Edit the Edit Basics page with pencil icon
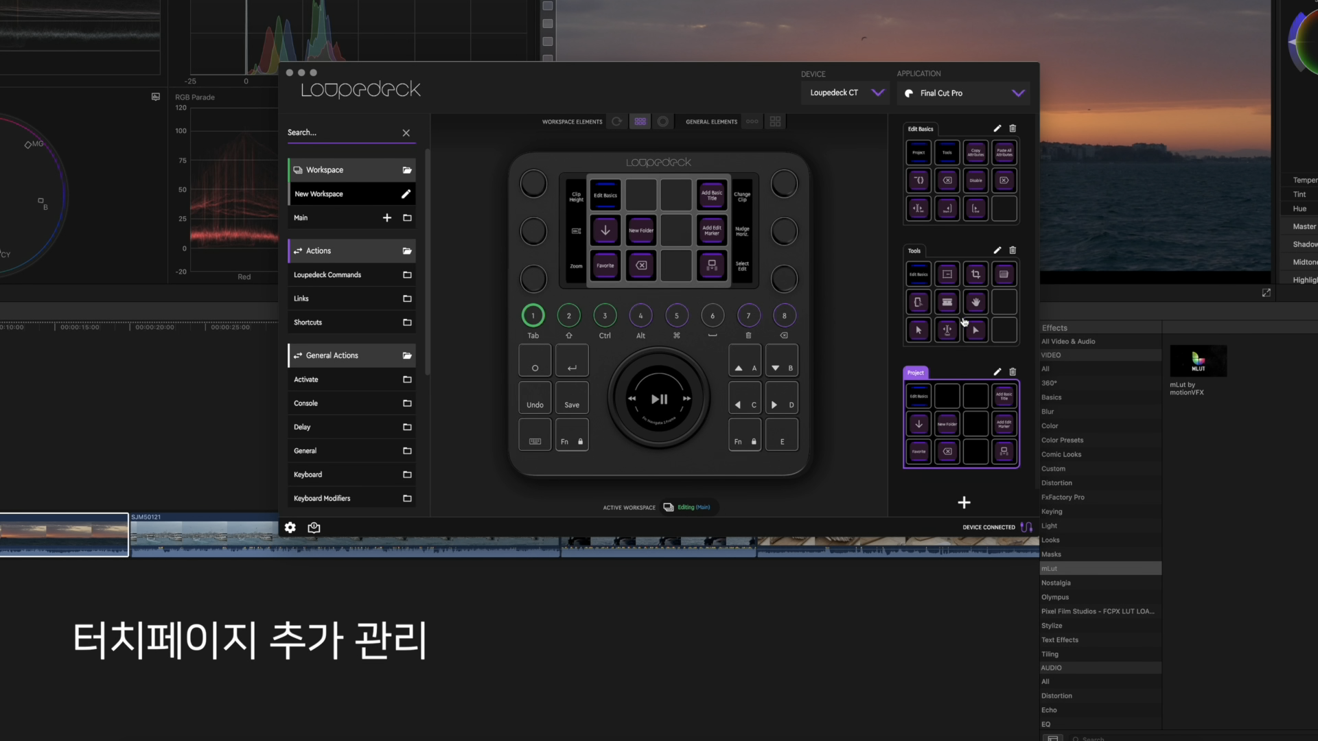Image resolution: width=1318 pixels, height=741 pixels. click(x=997, y=128)
